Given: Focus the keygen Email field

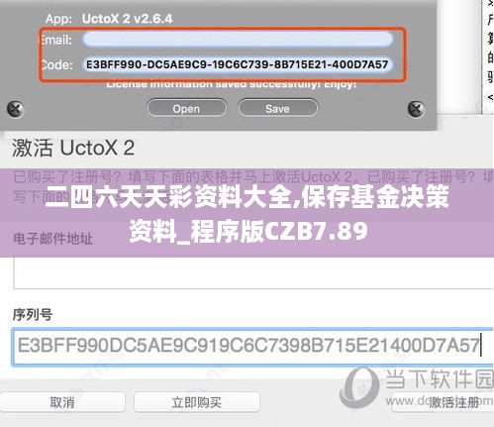Looking at the screenshot, I should click(238, 39).
